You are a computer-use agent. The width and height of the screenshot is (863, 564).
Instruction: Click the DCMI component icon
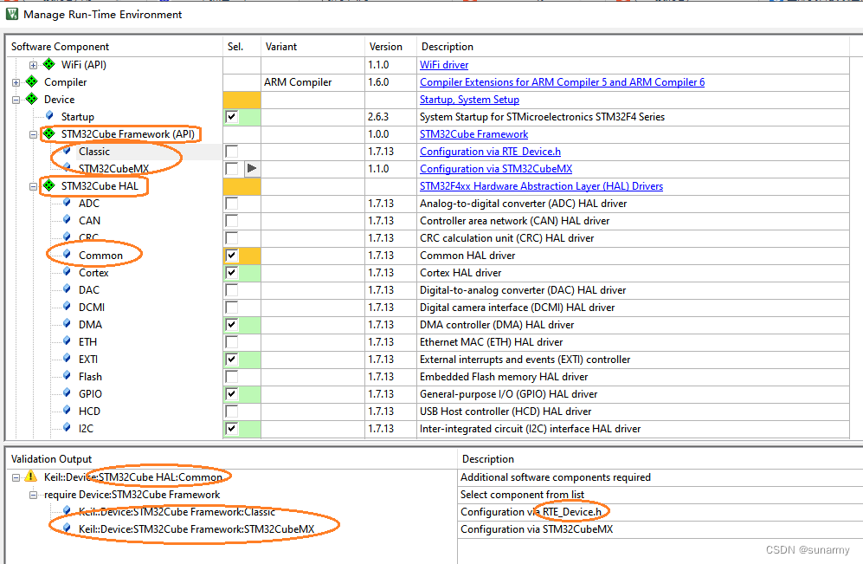click(67, 306)
